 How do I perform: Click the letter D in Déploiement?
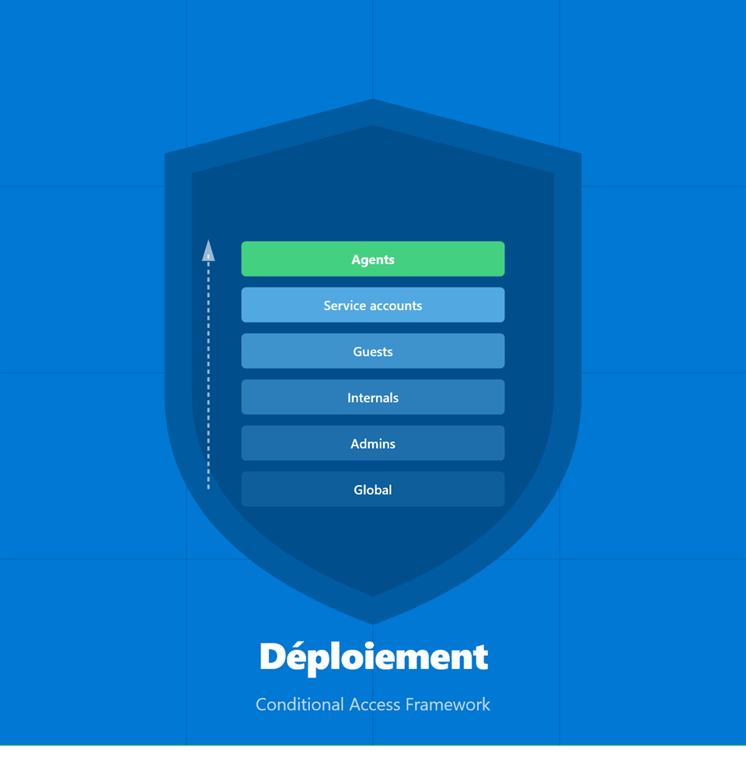point(273,657)
